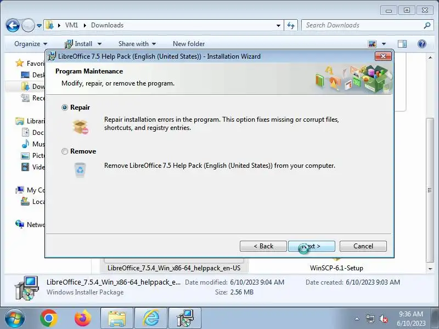Viewport: 439px width, 329px height.
Task: Select Desktop in navigation pane
Action: click(33, 75)
